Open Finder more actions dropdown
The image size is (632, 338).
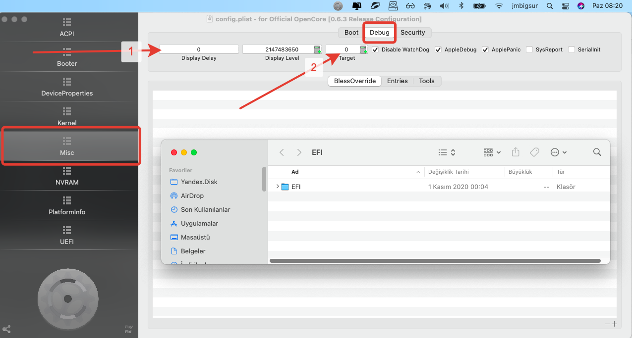(x=559, y=152)
